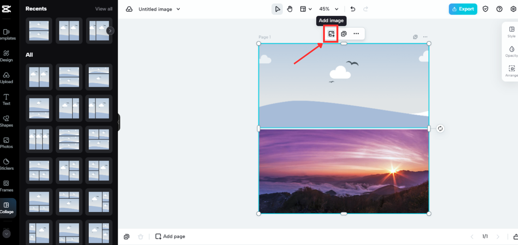Select the Hand pan tool

pyautogui.click(x=290, y=9)
